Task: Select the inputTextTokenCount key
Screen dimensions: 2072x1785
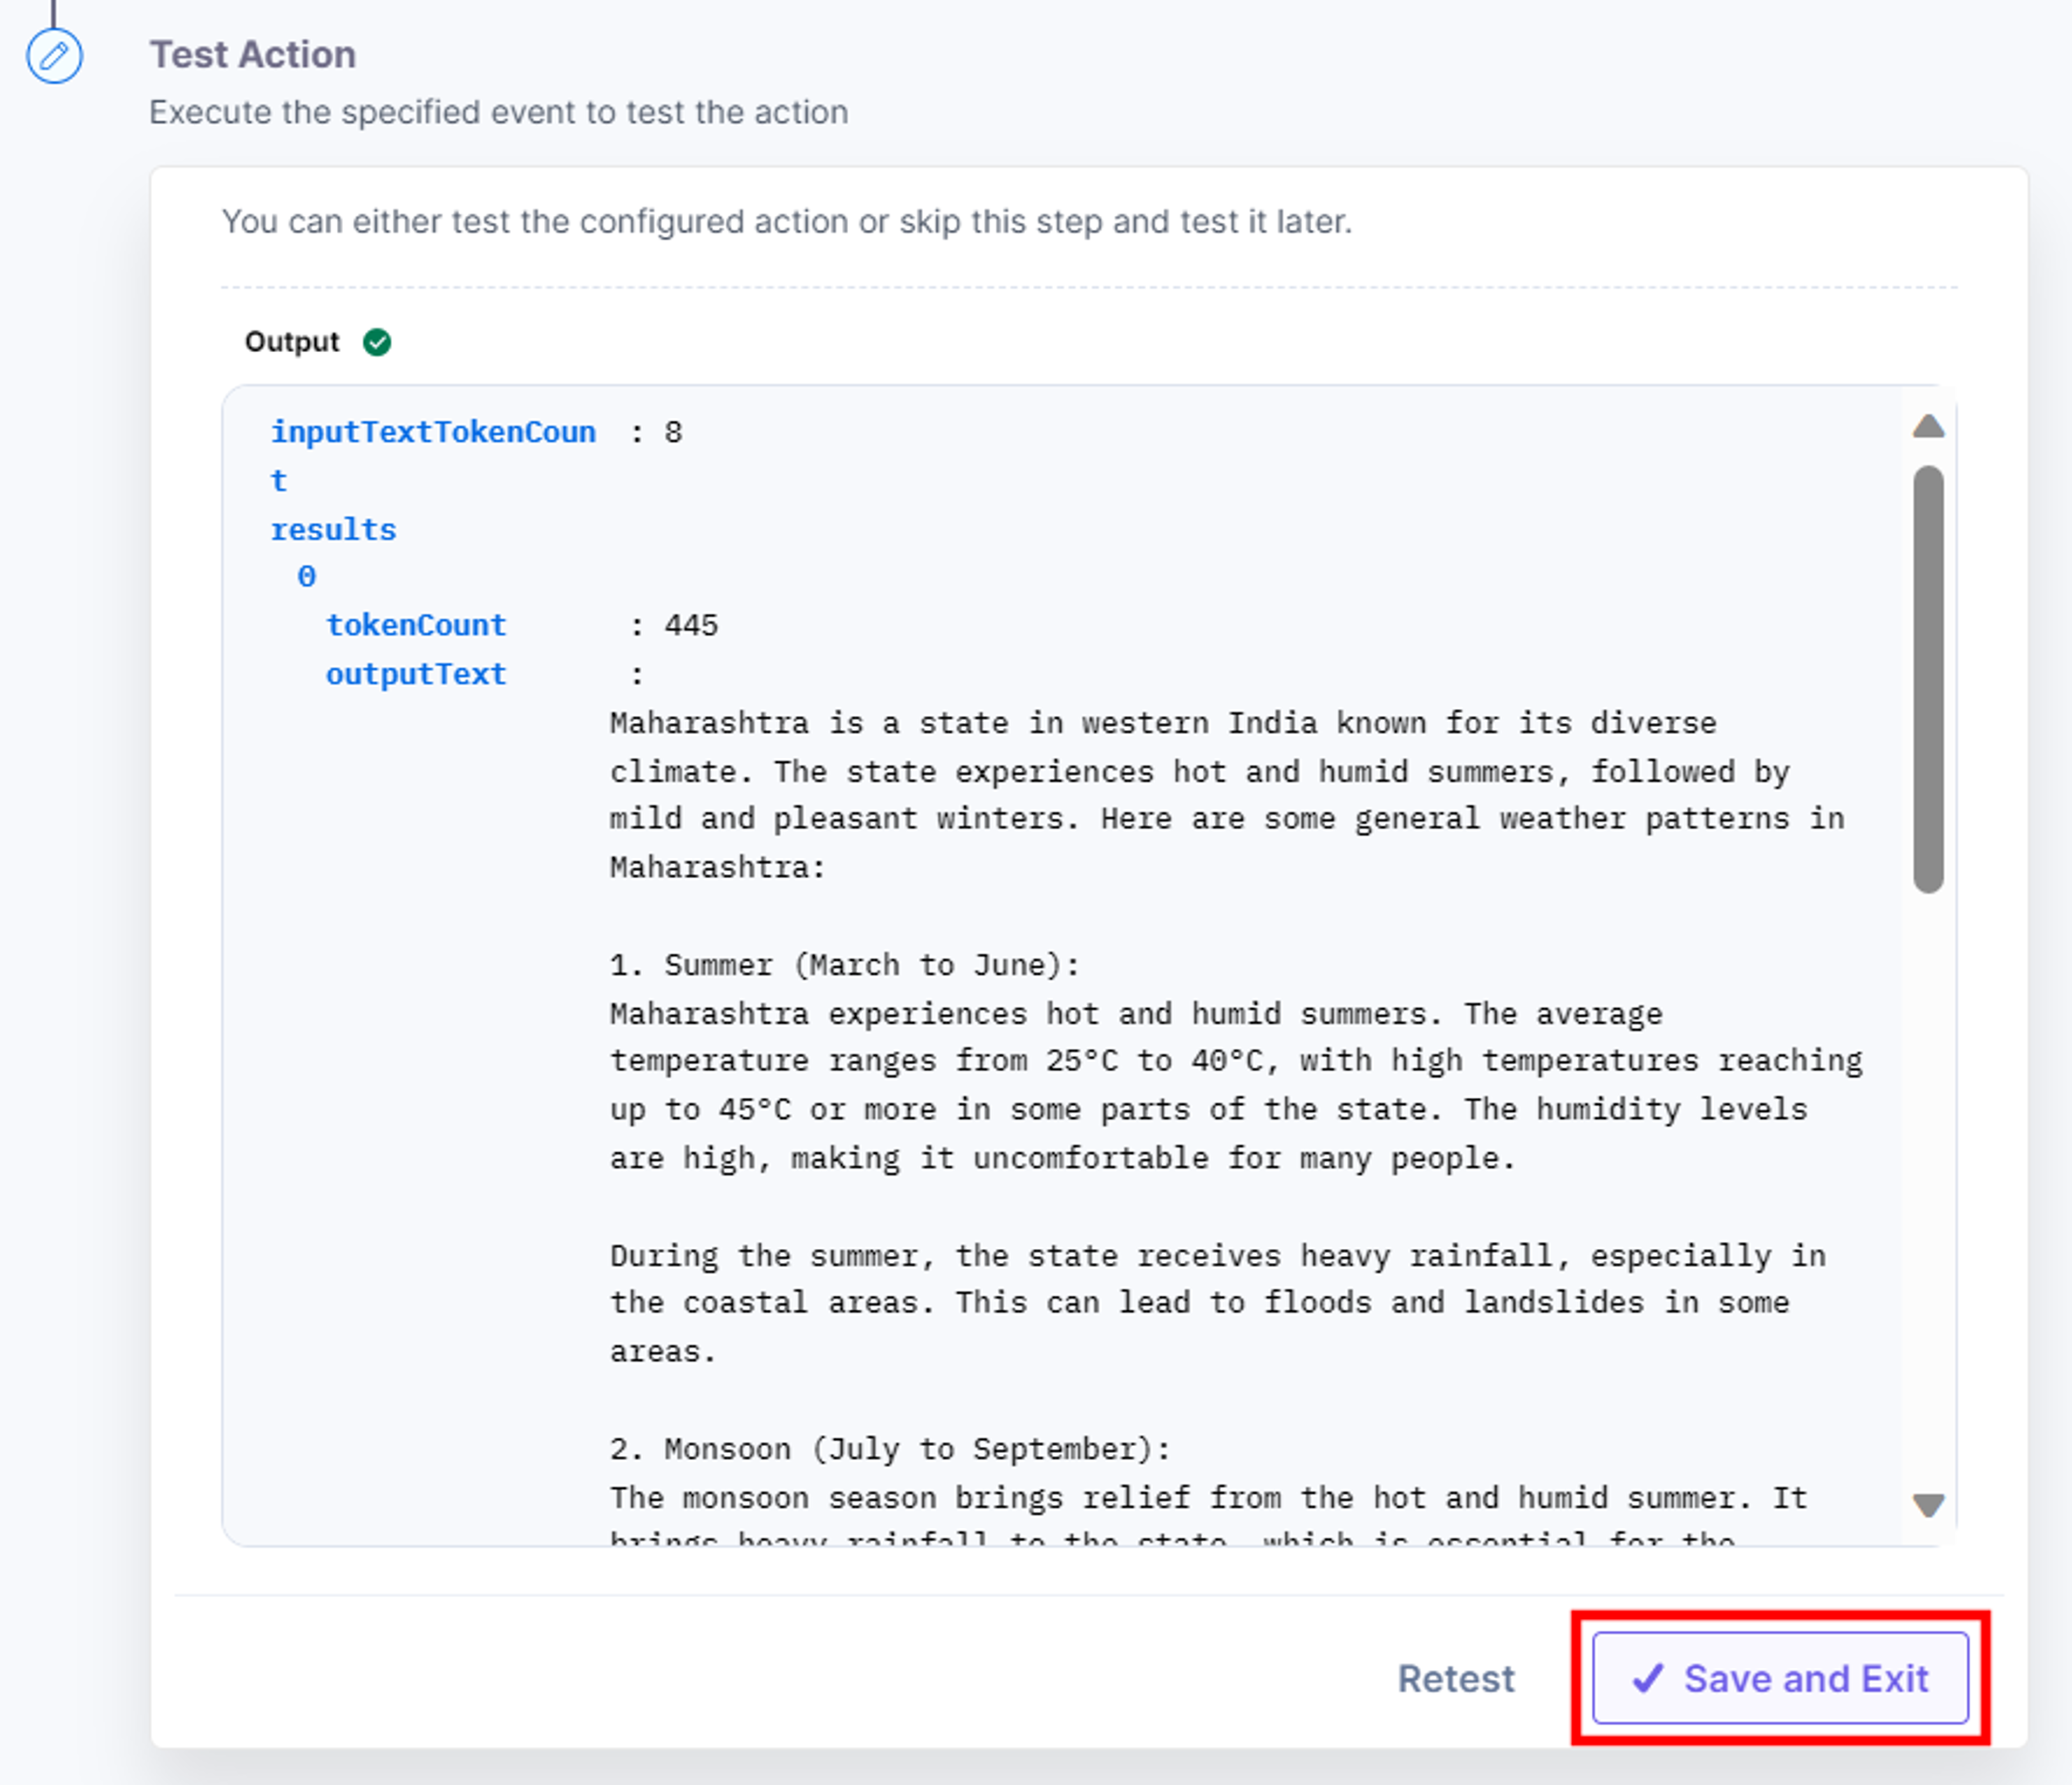Action: (433, 456)
